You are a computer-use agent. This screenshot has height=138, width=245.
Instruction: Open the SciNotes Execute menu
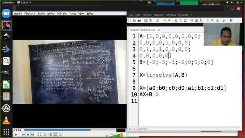coord(183,15)
